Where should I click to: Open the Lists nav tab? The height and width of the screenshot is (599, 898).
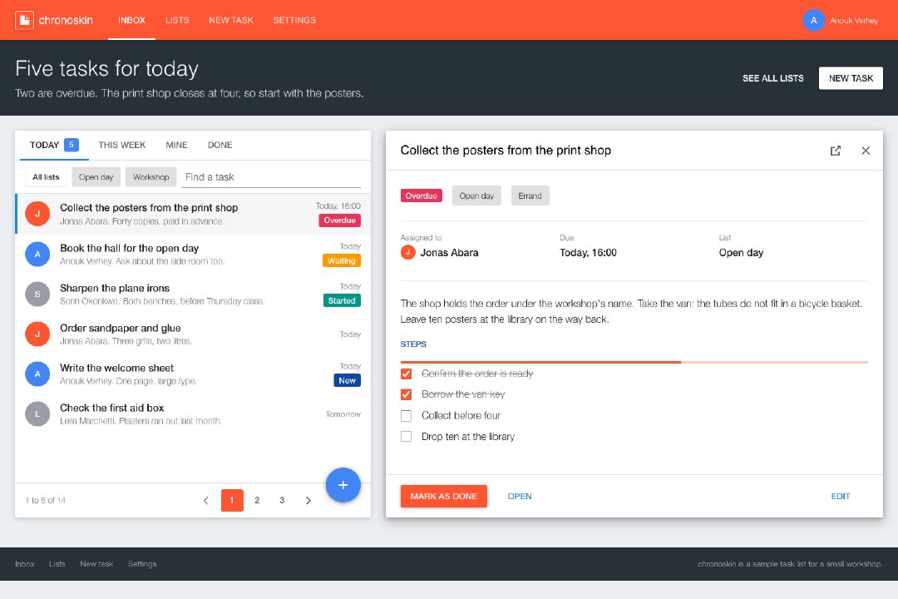tap(177, 20)
